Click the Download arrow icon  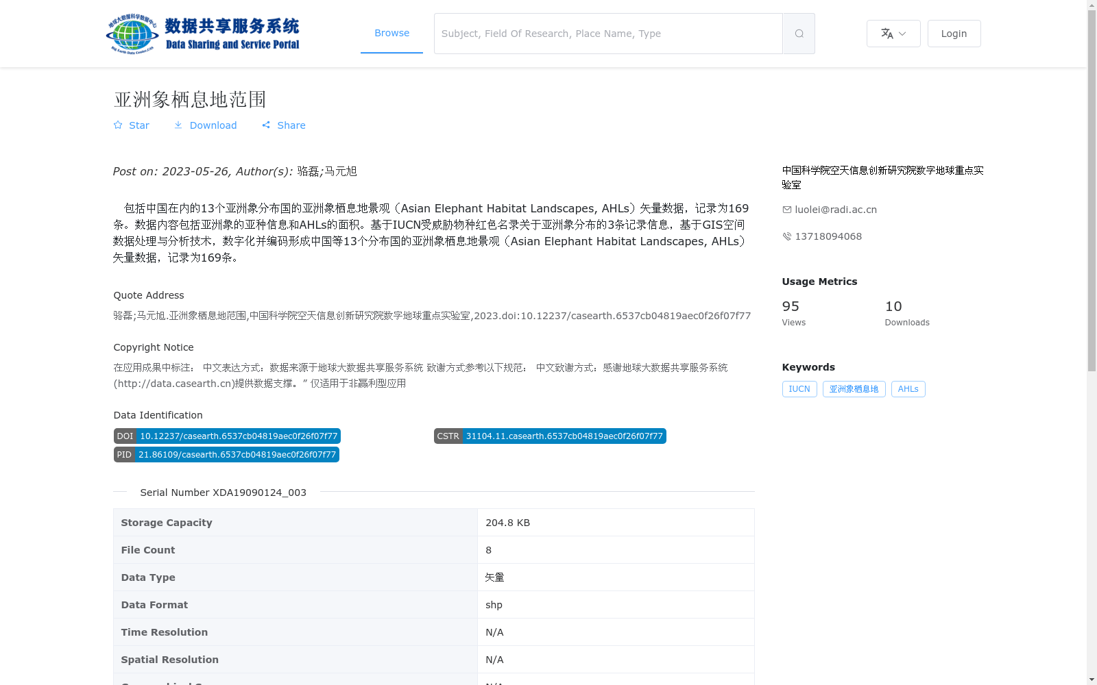(178, 125)
